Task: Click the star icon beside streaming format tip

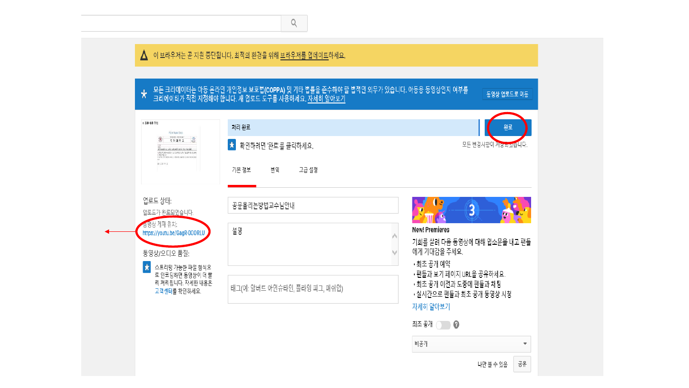Action: 147,267
